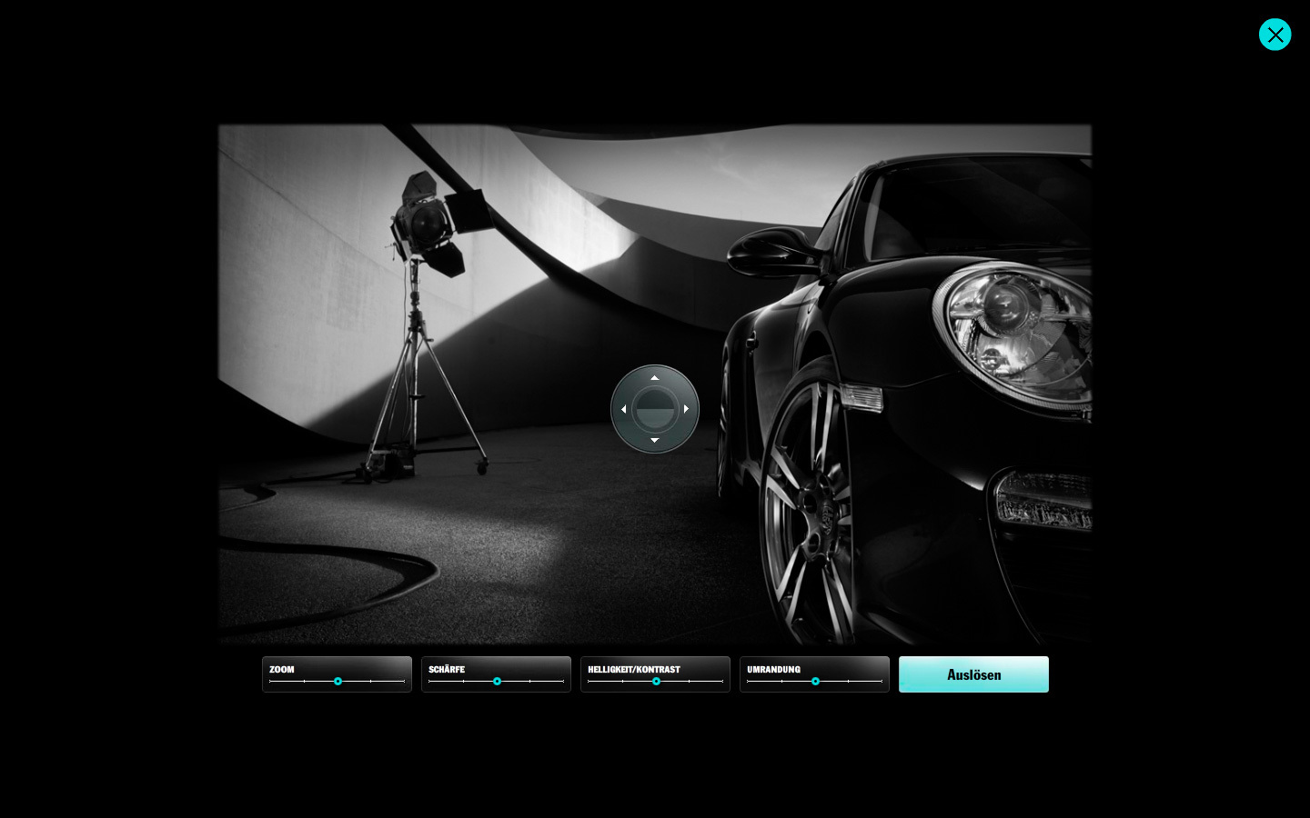
Task: Click the Umrandung slider handle
Action: pos(815,681)
